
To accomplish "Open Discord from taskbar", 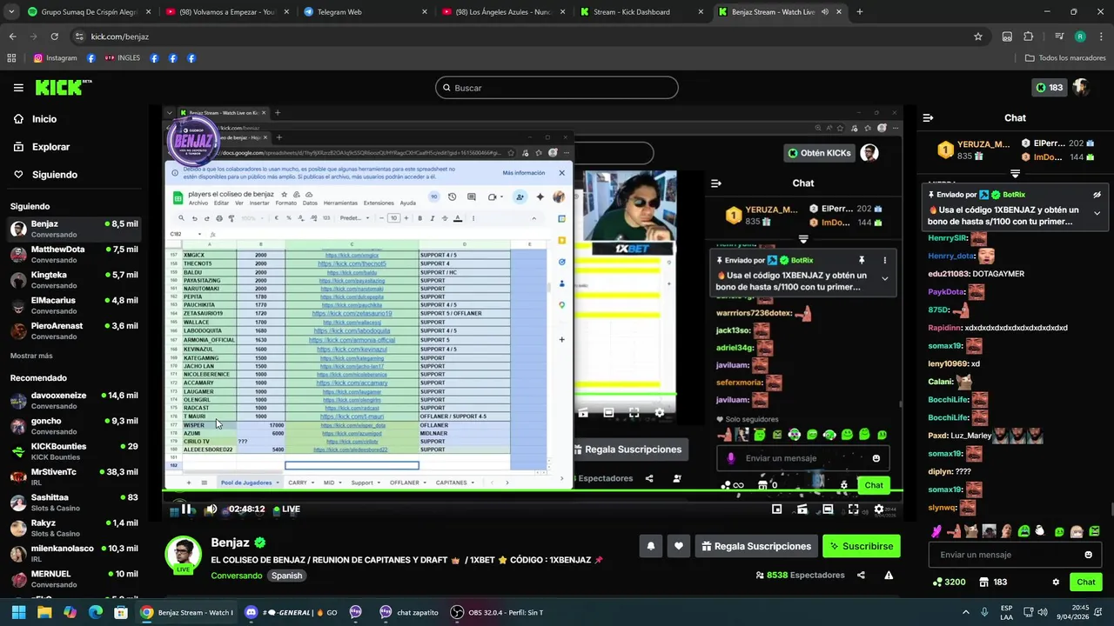I will [290, 612].
